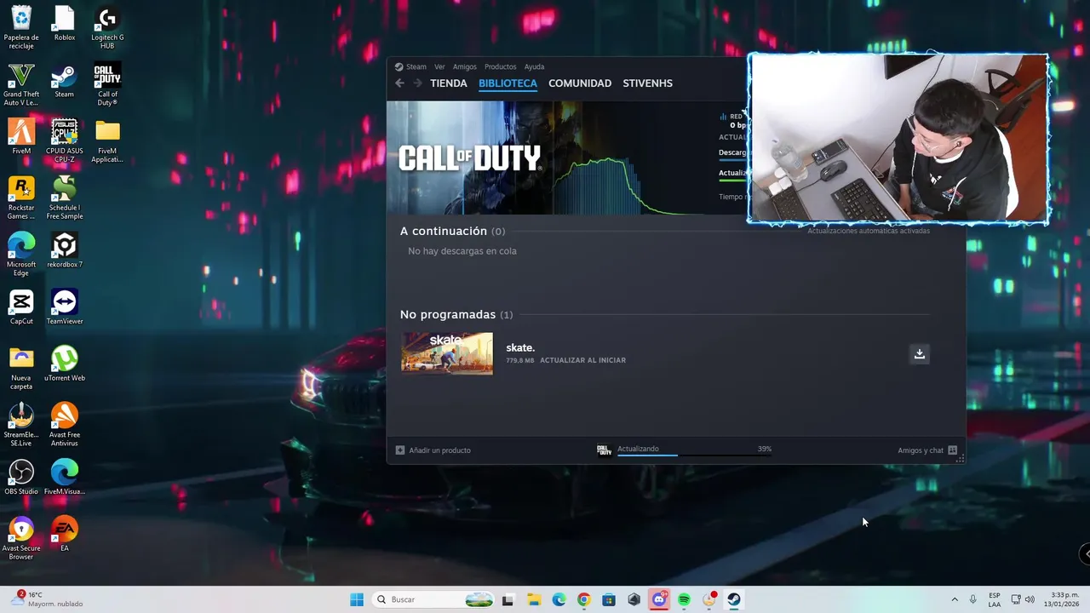Click the skate. title in downloads list
The height and width of the screenshot is (613, 1090).
[520, 347]
